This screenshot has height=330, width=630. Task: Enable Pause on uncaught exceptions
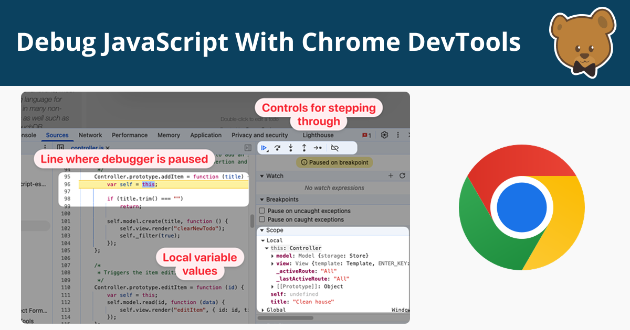262,211
